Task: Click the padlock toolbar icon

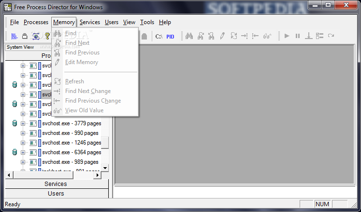Action: [x=25, y=36]
